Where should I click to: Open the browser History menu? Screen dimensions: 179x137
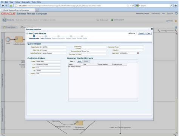[17, 2]
